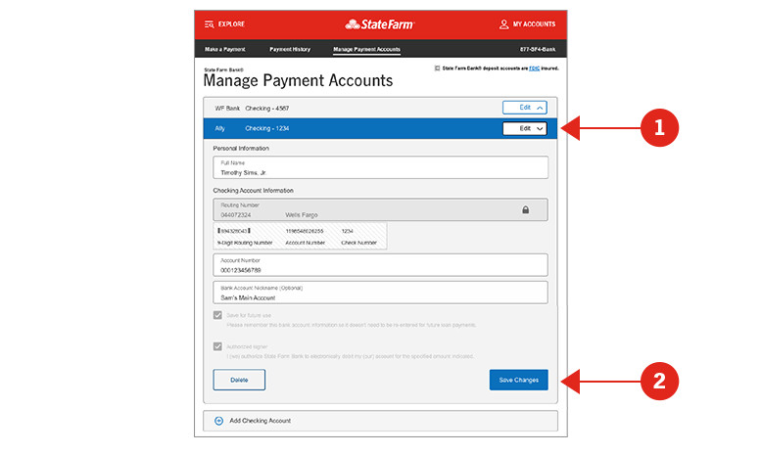
Task: Open the FDIC link
Action: [x=534, y=68]
